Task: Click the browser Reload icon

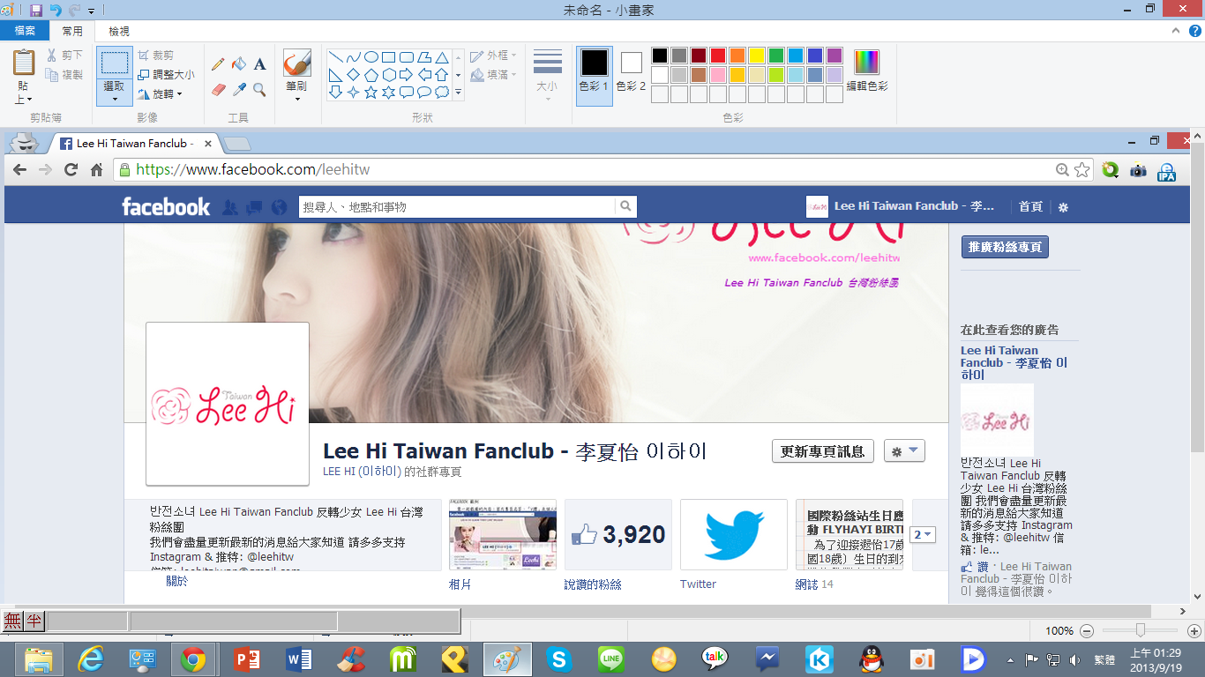Action: pos(71,170)
